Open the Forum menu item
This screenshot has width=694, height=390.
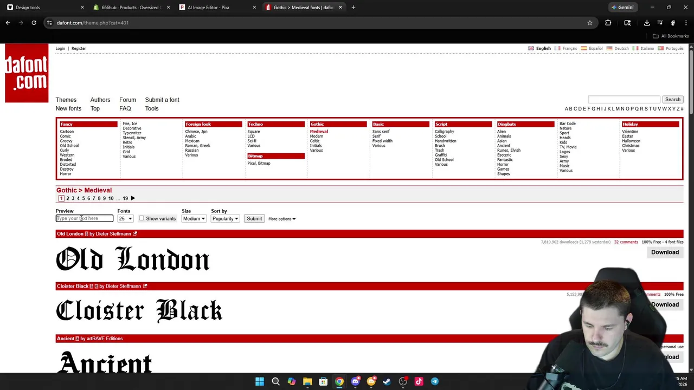(x=127, y=100)
